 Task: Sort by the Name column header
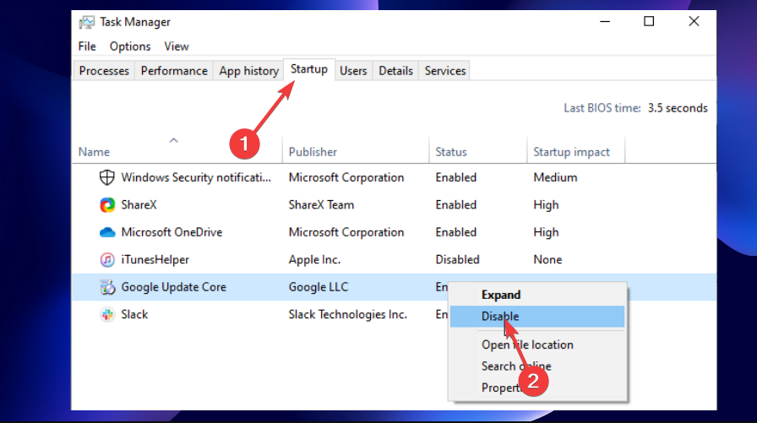(94, 152)
